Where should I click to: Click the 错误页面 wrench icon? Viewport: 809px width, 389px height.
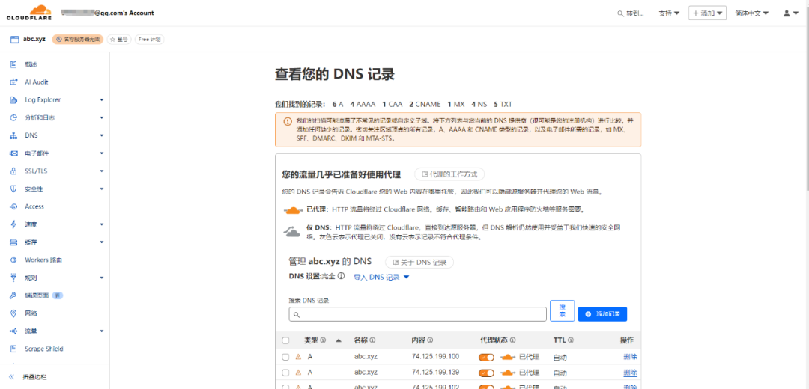click(x=14, y=295)
